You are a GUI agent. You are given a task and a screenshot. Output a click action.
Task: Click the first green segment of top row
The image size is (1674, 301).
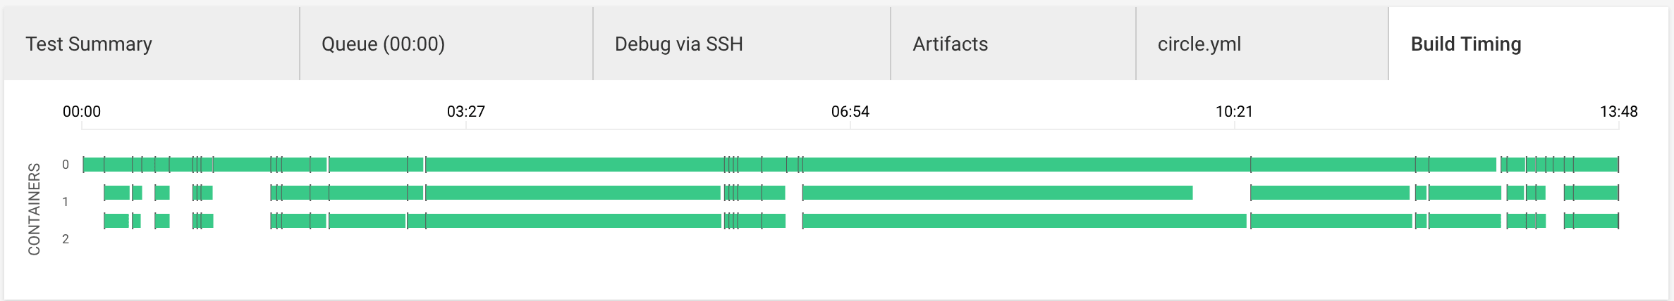[93, 165]
